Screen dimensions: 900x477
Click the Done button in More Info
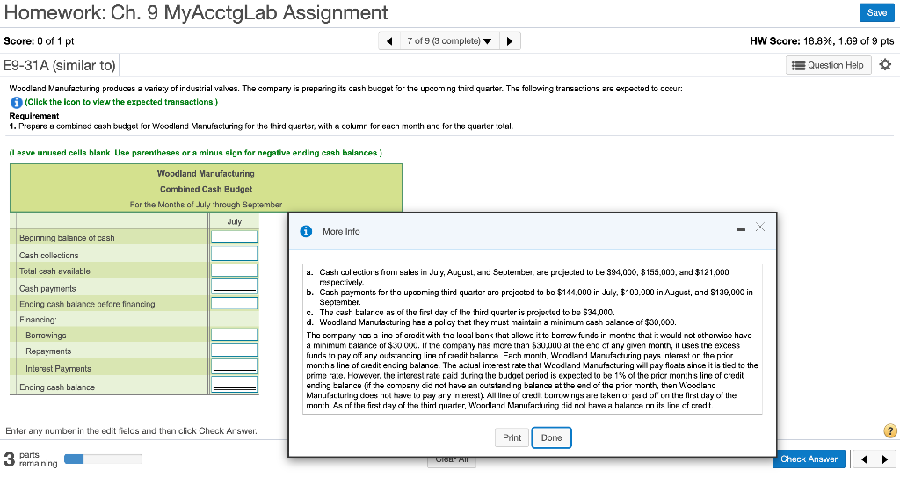point(551,437)
